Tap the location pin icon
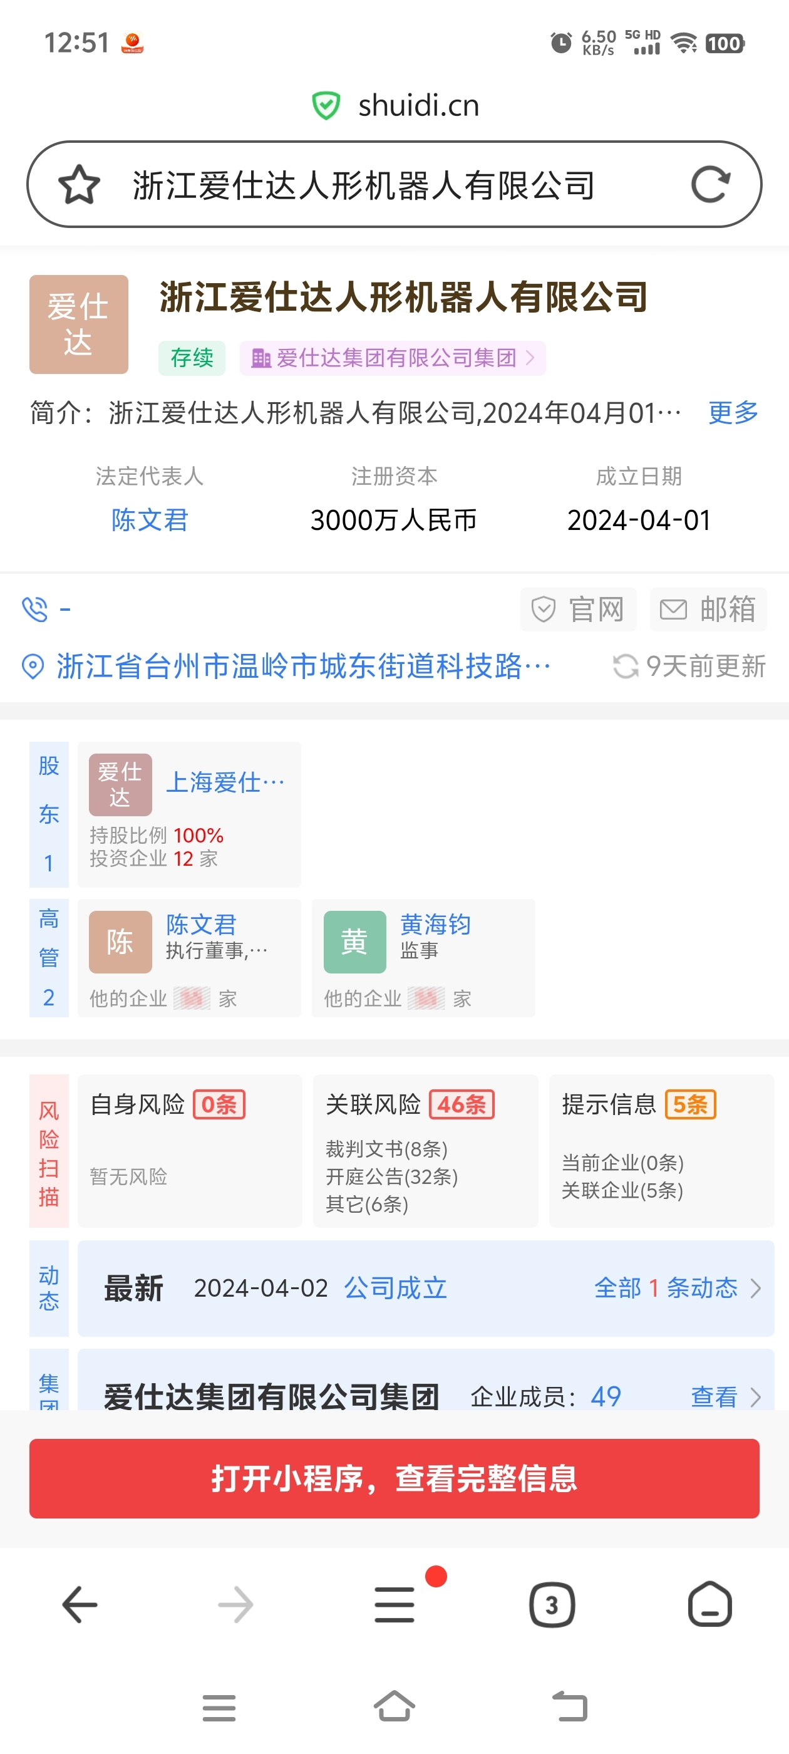Image resolution: width=789 pixels, height=1754 pixels. pyautogui.click(x=33, y=667)
